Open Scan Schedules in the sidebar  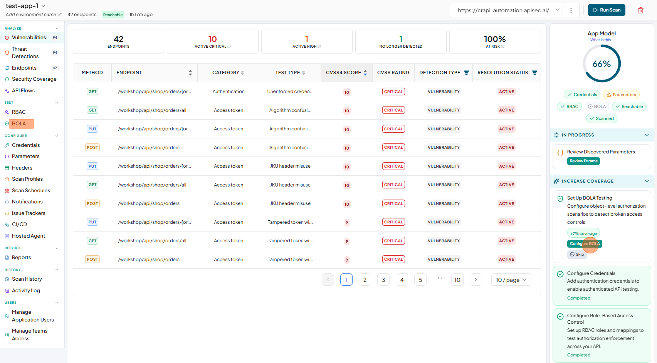coord(31,190)
